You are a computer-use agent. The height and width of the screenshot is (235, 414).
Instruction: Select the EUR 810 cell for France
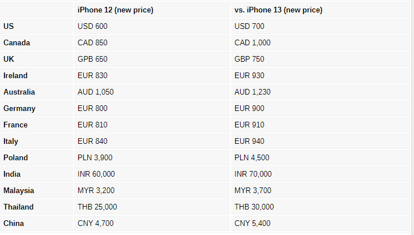click(x=92, y=125)
